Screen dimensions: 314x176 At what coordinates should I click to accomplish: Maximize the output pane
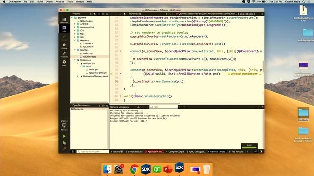(x=262, y=107)
